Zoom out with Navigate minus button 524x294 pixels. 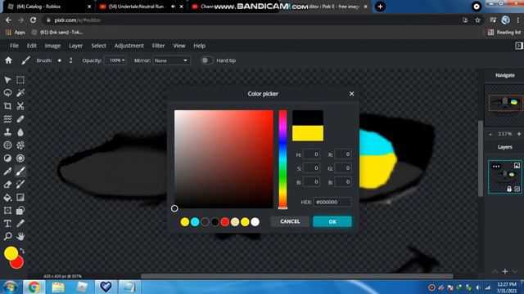pyautogui.click(x=490, y=134)
